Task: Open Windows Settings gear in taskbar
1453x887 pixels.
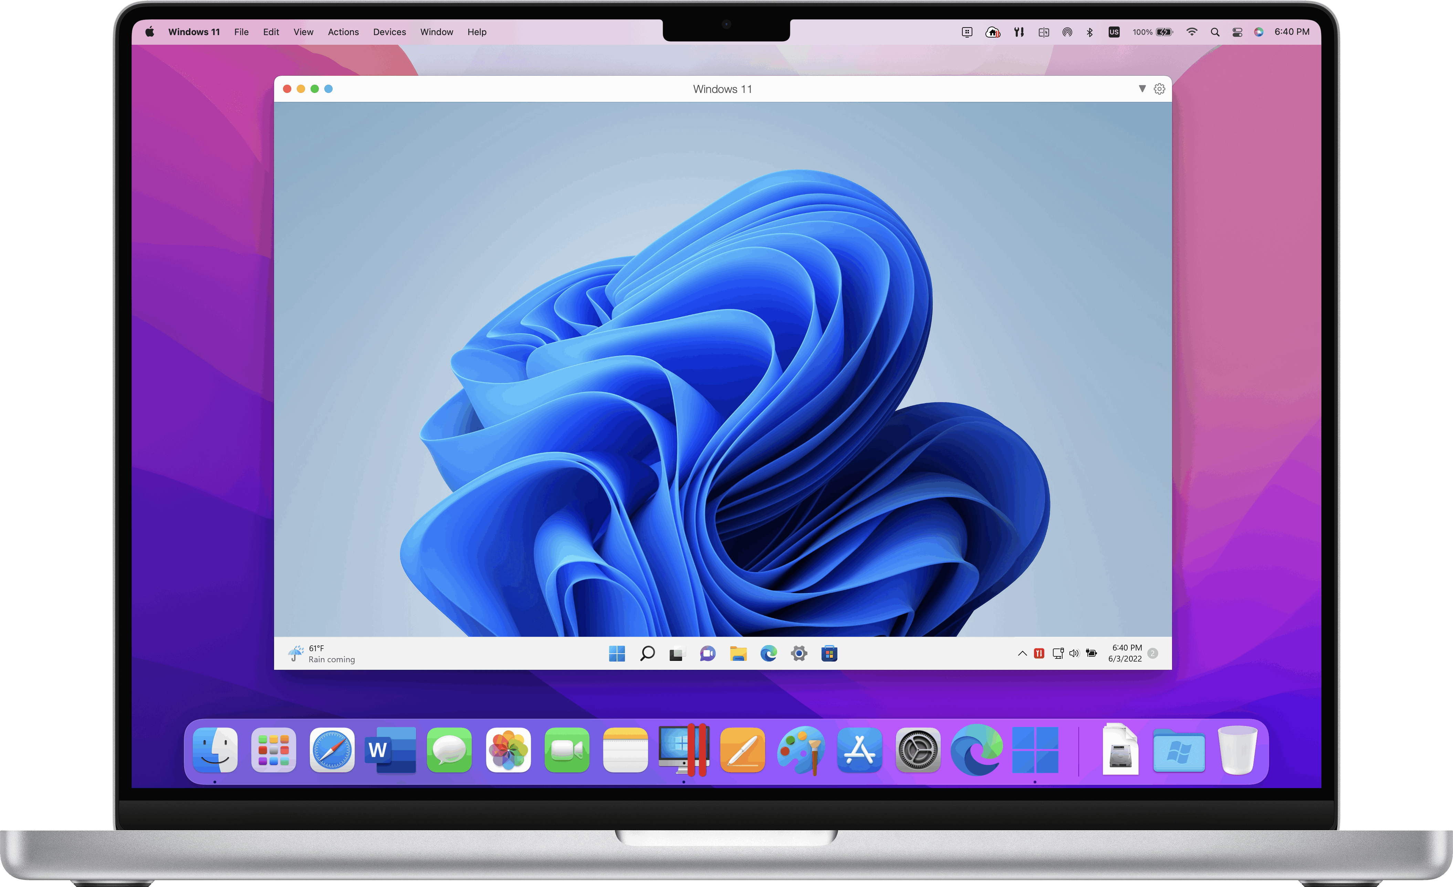Action: [x=799, y=653]
